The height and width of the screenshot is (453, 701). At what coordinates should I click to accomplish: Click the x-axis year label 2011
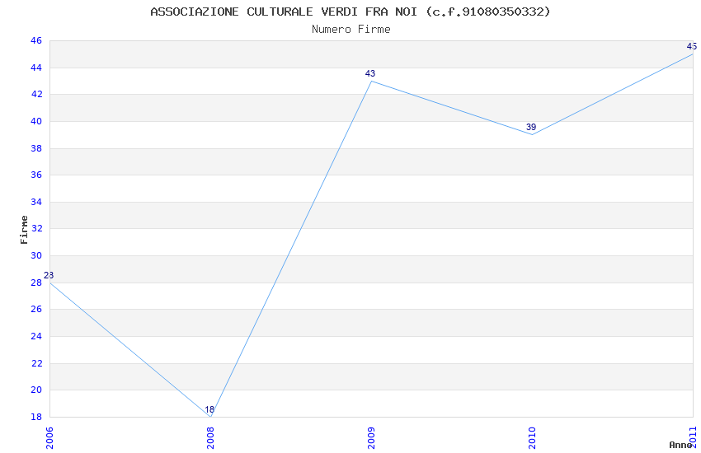[x=694, y=438]
